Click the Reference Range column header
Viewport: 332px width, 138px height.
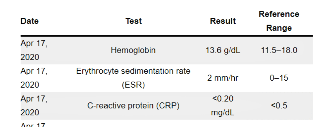click(279, 21)
